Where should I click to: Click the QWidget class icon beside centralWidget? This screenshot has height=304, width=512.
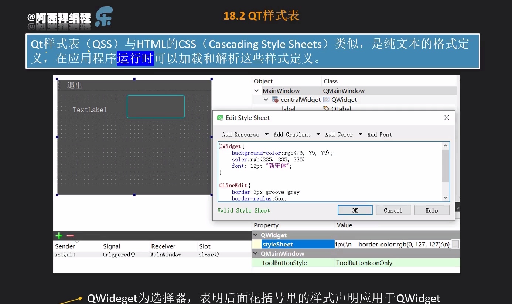click(x=327, y=100)
